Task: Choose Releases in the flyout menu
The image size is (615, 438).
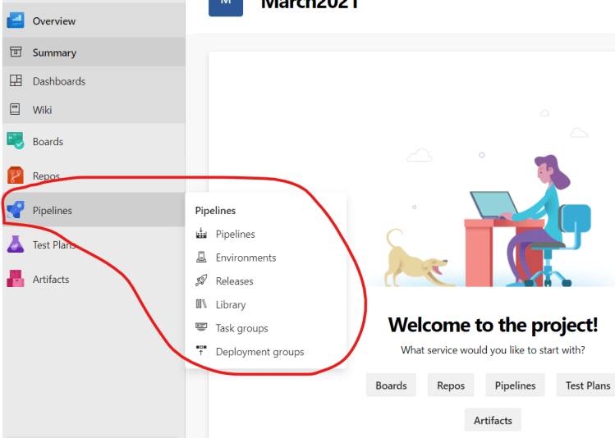Action: [235, 281]
